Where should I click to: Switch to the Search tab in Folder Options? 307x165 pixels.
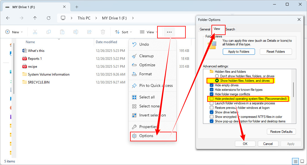point(230,29)
